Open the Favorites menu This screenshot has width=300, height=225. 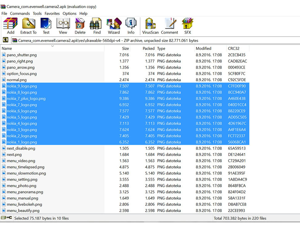click(52, 14)
